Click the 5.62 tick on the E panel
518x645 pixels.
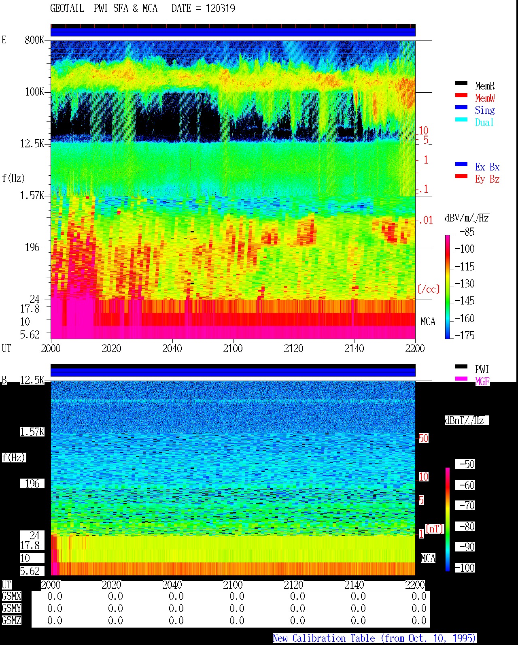(30, 334)
